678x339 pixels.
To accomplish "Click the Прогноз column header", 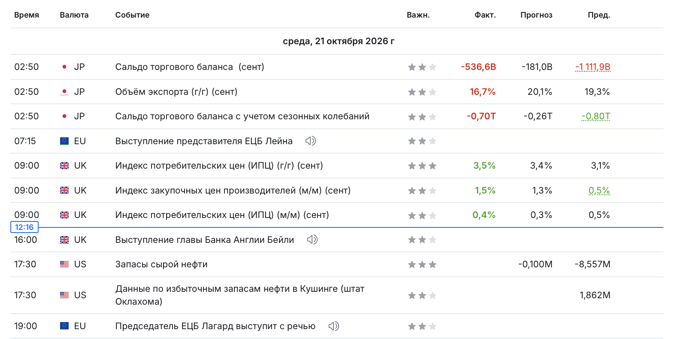I will (536, 15).
